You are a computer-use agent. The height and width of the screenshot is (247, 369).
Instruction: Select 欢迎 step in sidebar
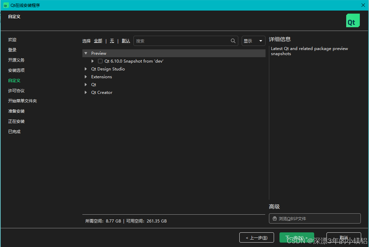(12, 40)
